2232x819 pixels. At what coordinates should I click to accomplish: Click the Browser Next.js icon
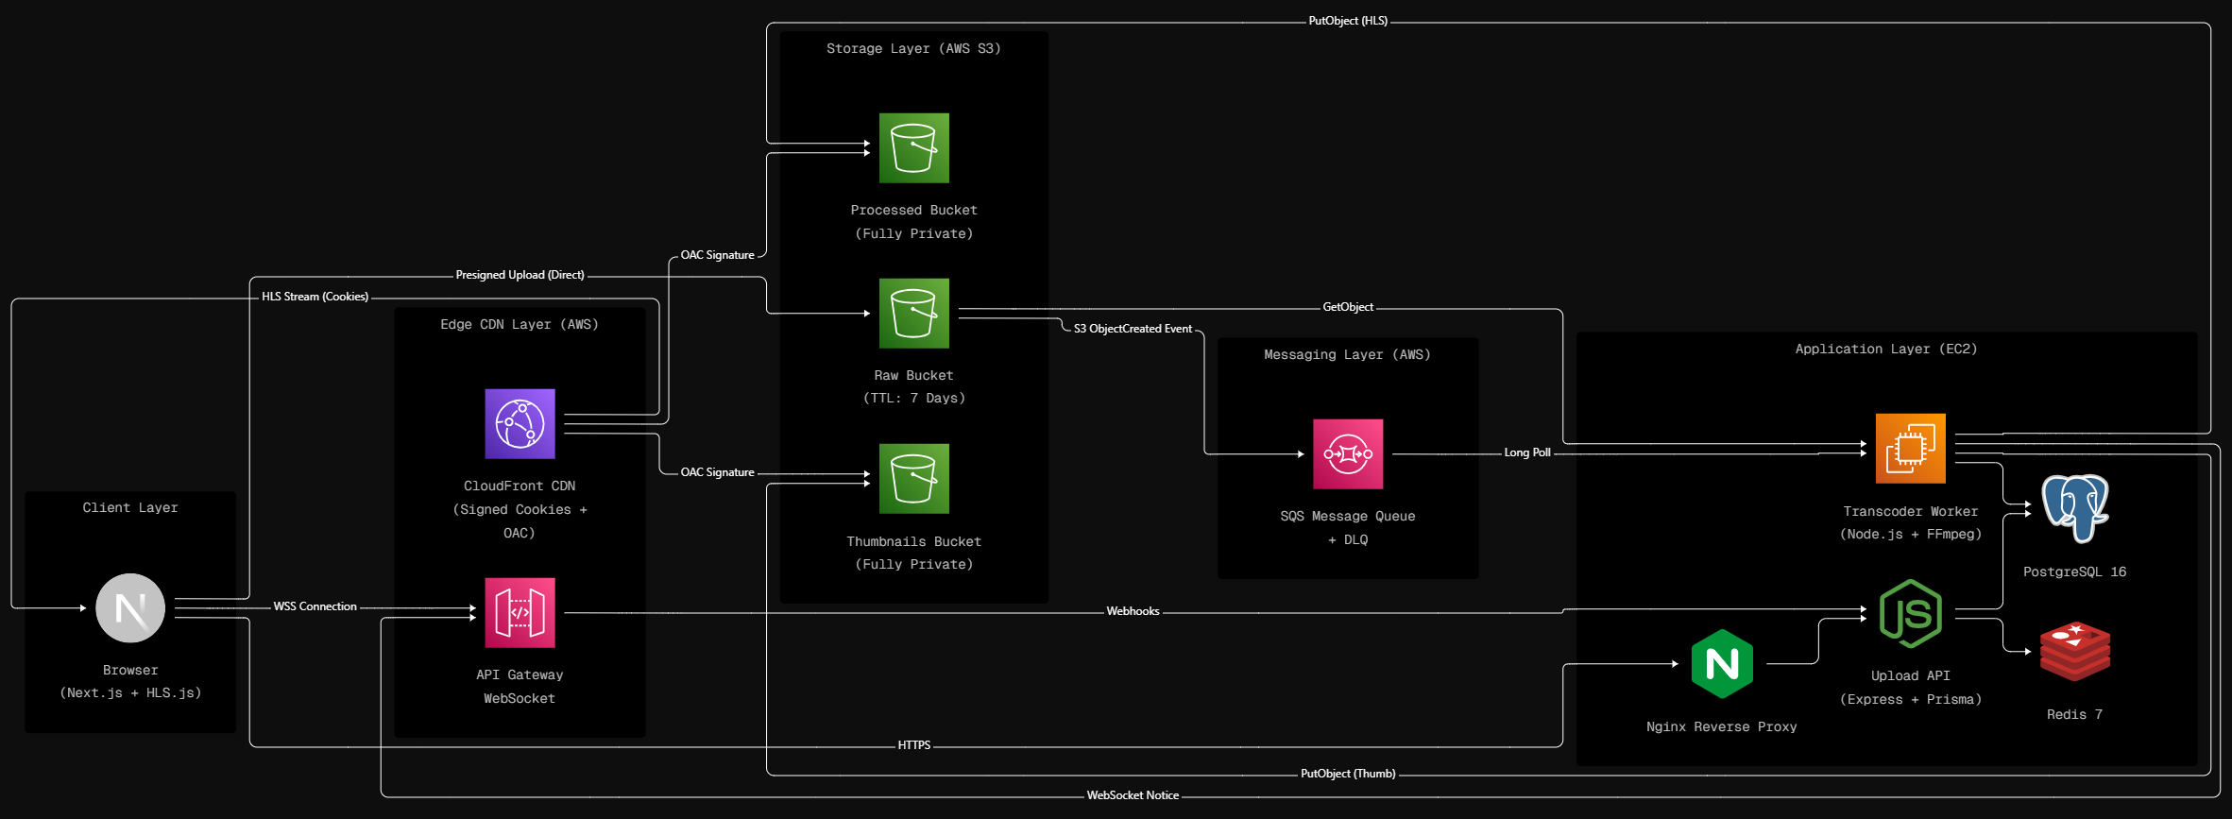pyautogui.click(x=130, y=608)
